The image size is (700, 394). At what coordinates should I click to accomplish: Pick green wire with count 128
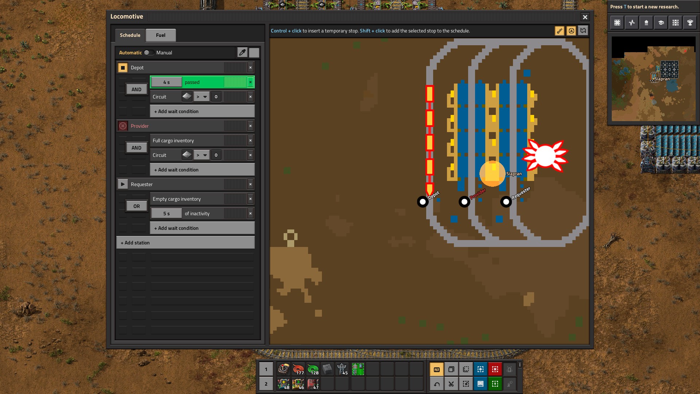click(x=313, y=369)
